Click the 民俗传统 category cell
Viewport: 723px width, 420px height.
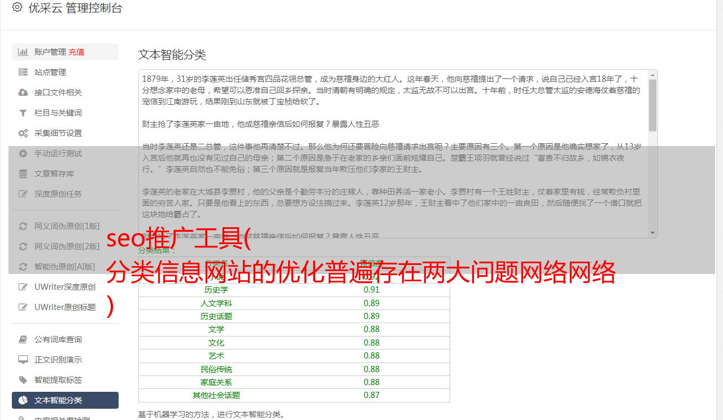point(216,369)
